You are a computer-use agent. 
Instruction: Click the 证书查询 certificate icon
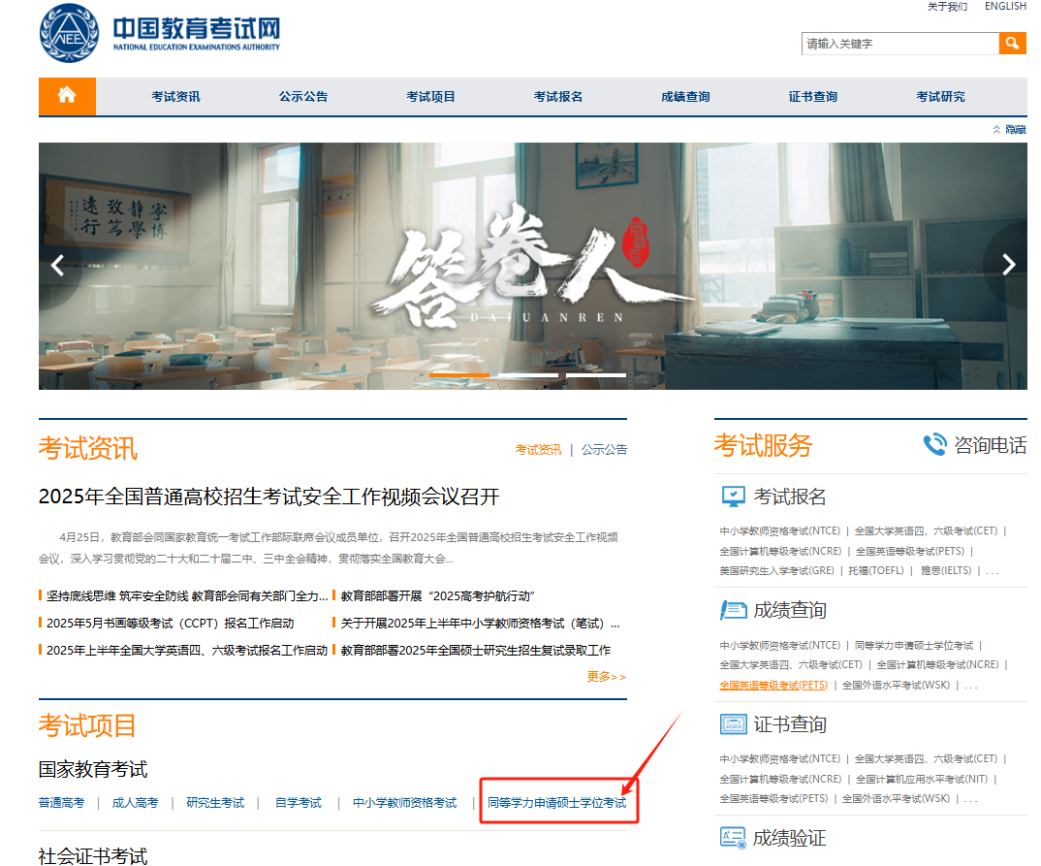pos(733,723)
